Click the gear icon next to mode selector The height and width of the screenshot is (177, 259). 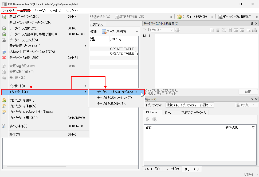click(x=177, y=30)
